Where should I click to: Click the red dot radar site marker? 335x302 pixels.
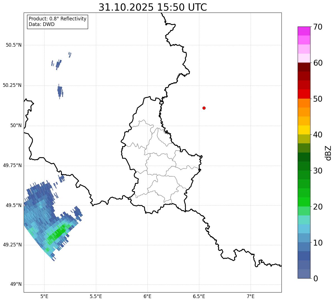click(204, 108)
